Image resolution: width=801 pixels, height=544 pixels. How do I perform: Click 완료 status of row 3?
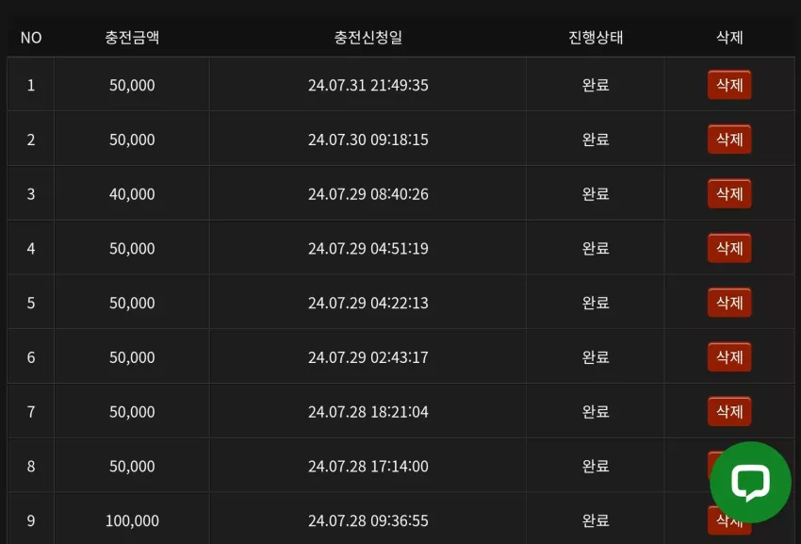pos(596,194)
